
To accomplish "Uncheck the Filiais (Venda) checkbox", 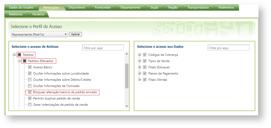I will (x=145, y=80).
